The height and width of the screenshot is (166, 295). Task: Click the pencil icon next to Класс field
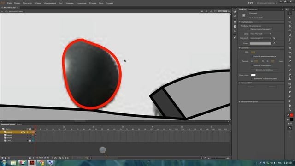274,43
